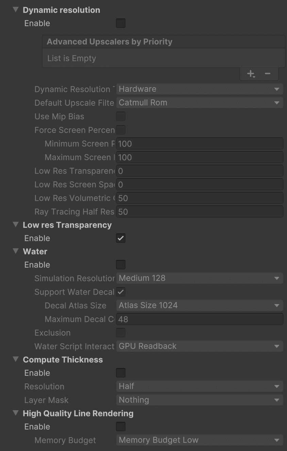Tick the Use Mip Bias checkbox
The height and width of the screenshot is (451, 287).
click(x=121, y=116)
